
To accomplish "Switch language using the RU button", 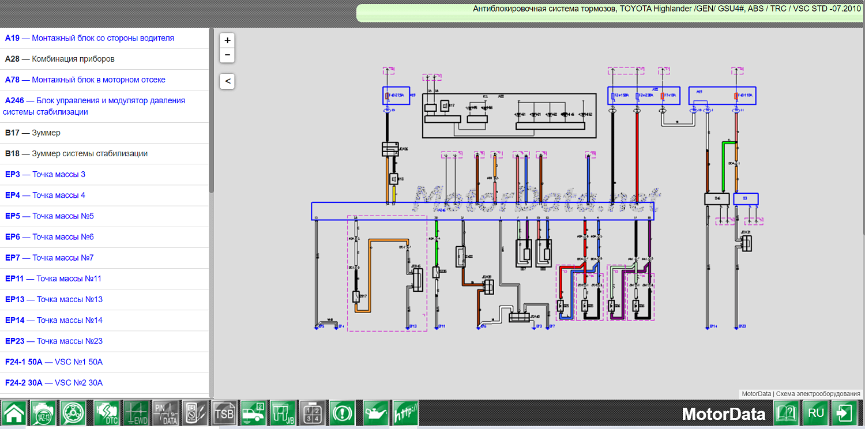I will 816,413.
